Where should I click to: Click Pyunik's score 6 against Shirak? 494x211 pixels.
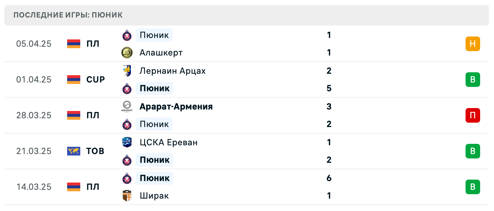[x=329, y=178]
